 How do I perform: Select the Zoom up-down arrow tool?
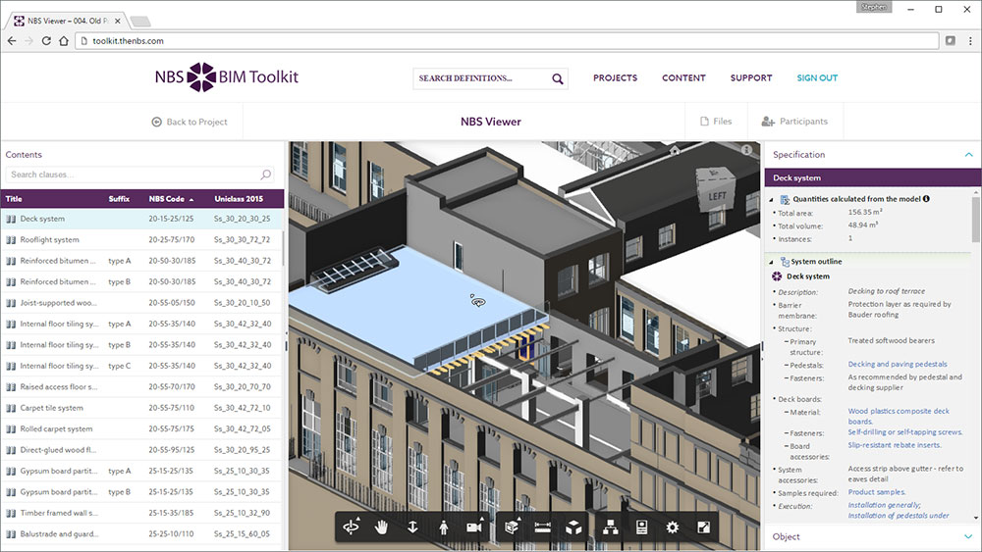pos(412,527)
